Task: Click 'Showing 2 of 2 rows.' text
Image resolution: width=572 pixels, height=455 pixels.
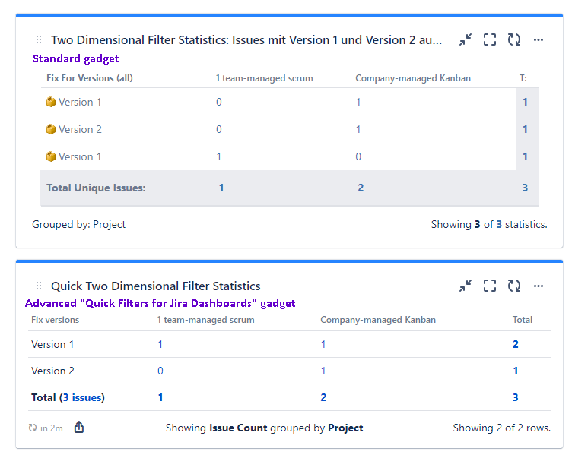Action: [x=502, y=428]
